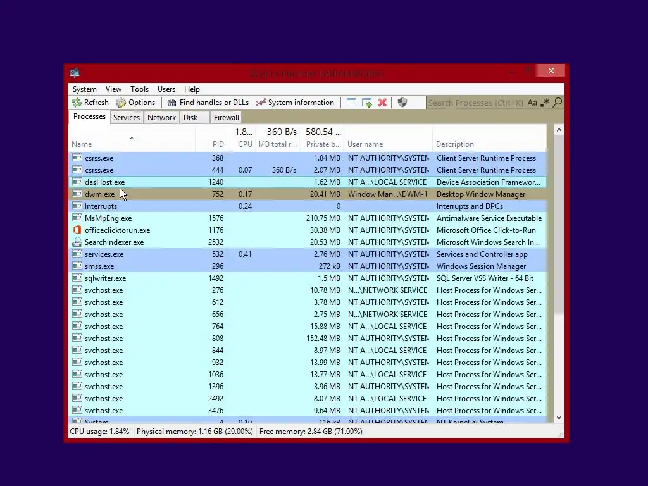Click the Interrupts row icon
This screenshot has height=486, width=648.
77,206
